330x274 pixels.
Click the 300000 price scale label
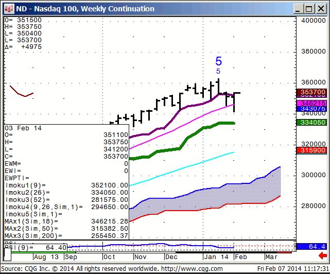tap(314, 175)
